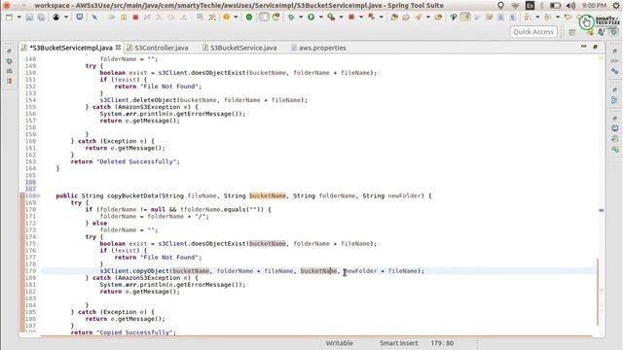
Task: Open the New file dropdown arrow
Action: pos(19,17)
